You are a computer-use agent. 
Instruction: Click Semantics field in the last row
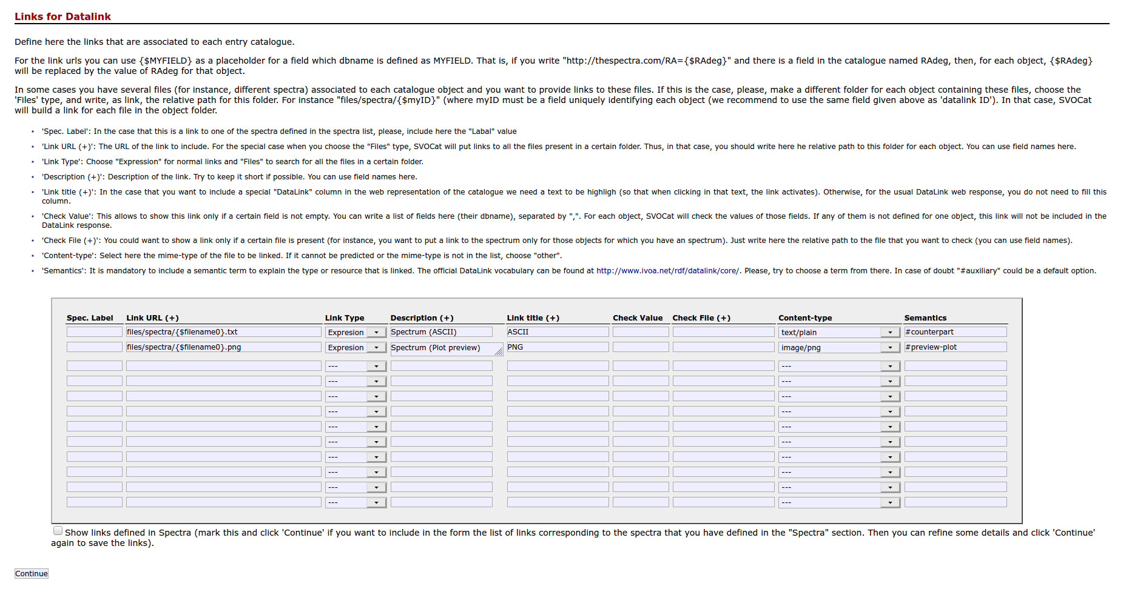pyautogui.click(x=956, y=502)
